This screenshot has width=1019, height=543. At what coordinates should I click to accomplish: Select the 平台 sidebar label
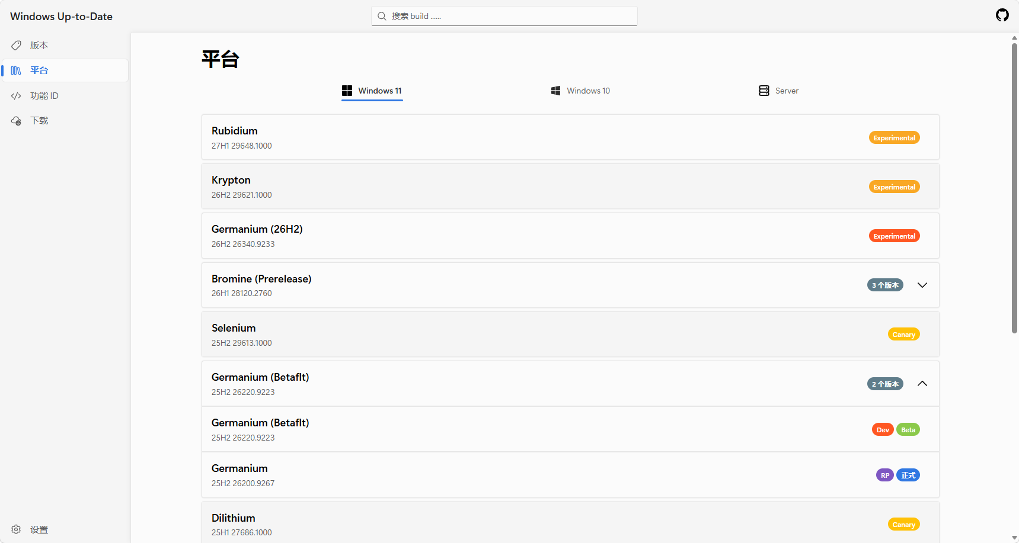point(39,70)
